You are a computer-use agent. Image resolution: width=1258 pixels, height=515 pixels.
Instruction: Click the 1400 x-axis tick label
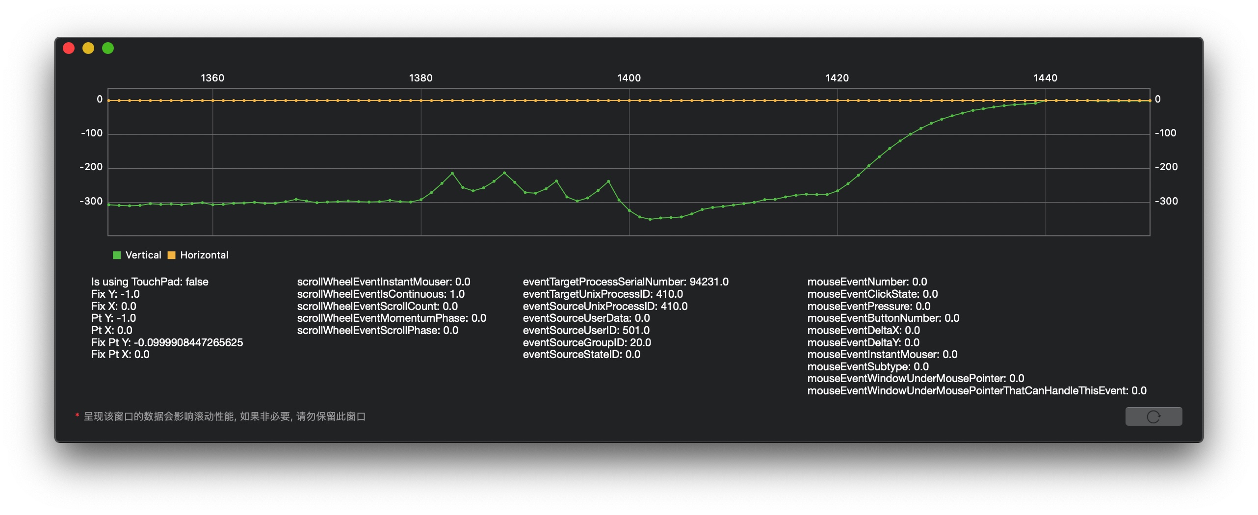tap(629, 78)
